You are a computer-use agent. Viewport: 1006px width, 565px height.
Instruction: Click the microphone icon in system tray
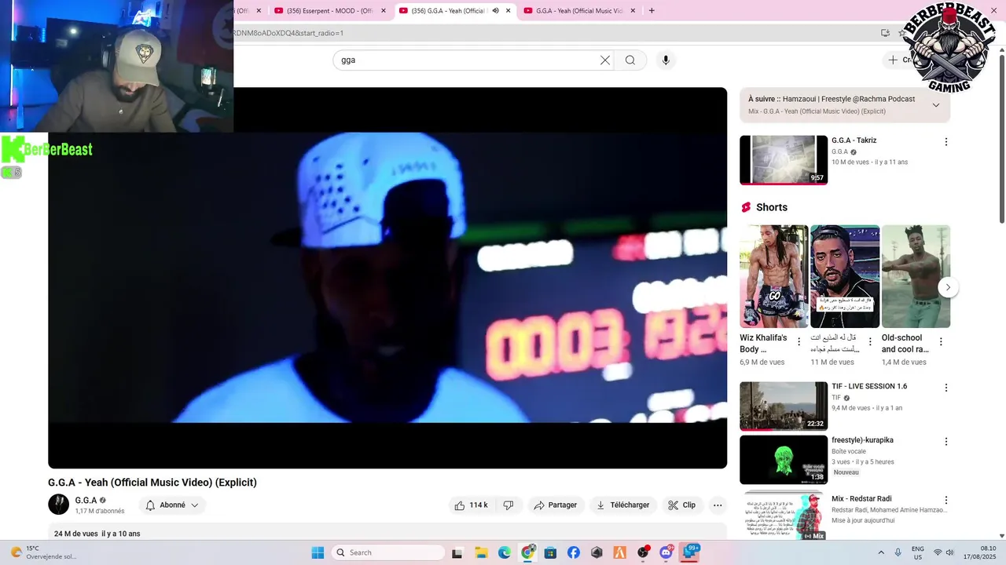pos(898,552)
